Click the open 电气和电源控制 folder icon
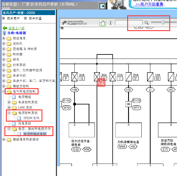Image resolution: width=177 pixels, height=176 pixels. [9, 92]
